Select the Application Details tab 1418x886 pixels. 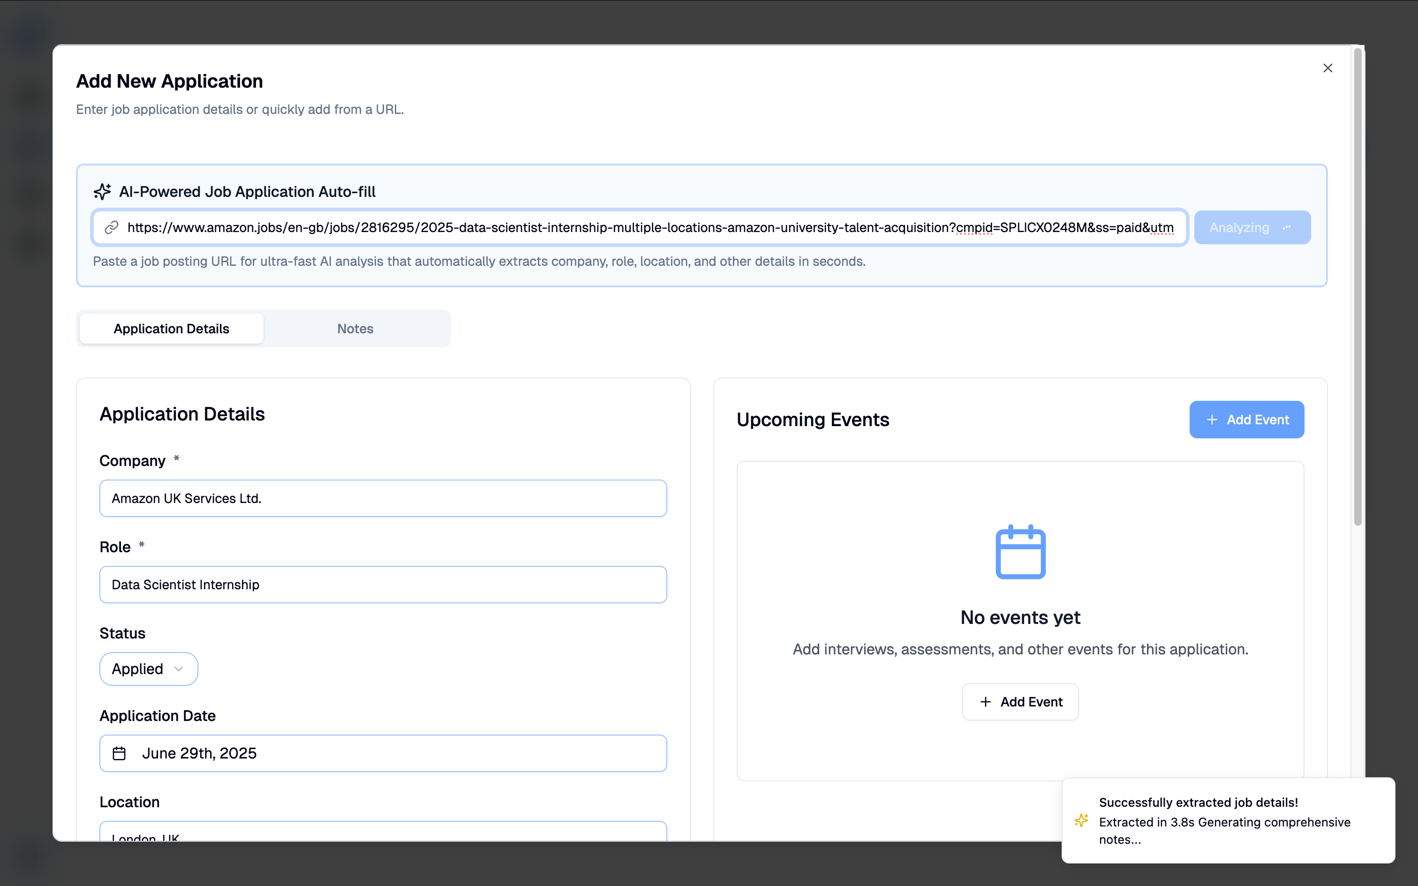(x=171, y=329)
